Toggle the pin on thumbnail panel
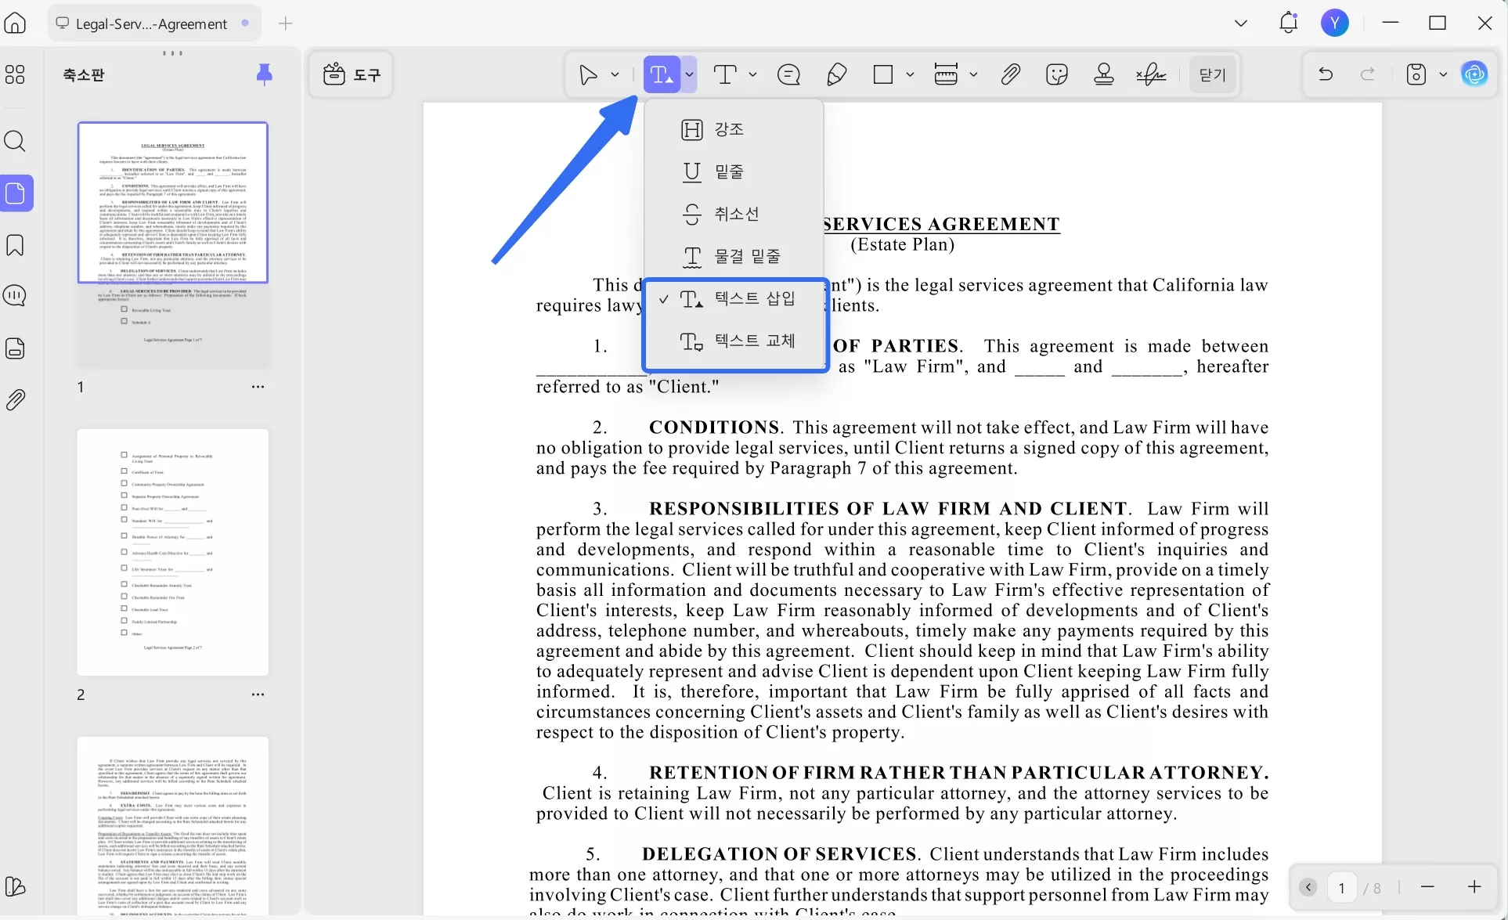 (265, 74)
